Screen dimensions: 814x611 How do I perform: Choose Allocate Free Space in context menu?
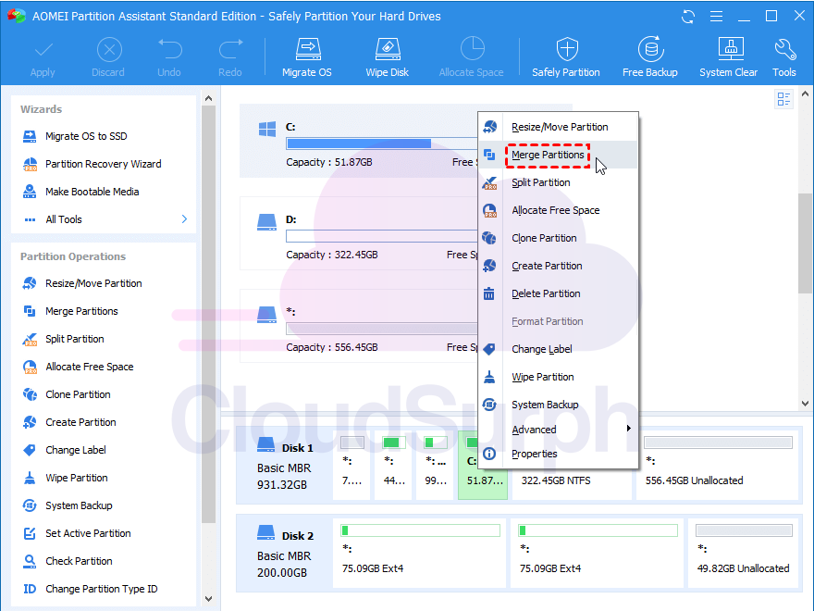tap(558, 210)
